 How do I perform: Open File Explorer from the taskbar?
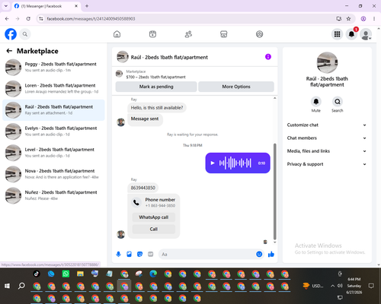80,274
